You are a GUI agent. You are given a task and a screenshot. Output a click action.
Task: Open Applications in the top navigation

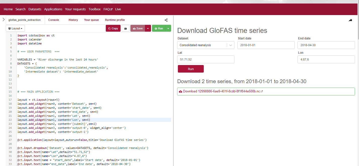[x=53, y=9]
